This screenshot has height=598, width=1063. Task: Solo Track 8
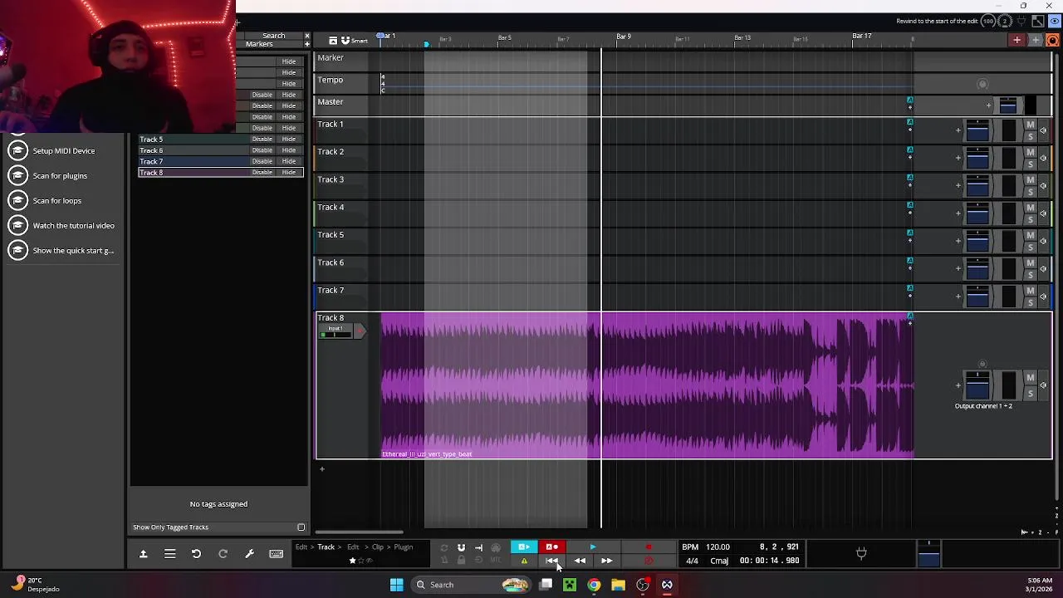coord(1031,394)
